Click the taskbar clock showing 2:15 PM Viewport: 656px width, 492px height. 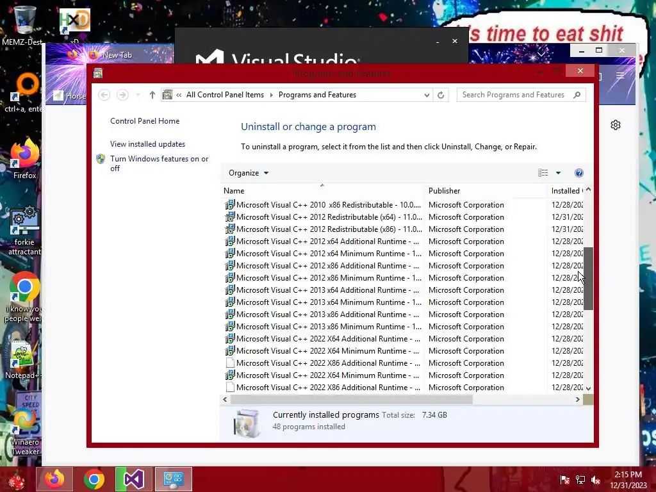628,479
